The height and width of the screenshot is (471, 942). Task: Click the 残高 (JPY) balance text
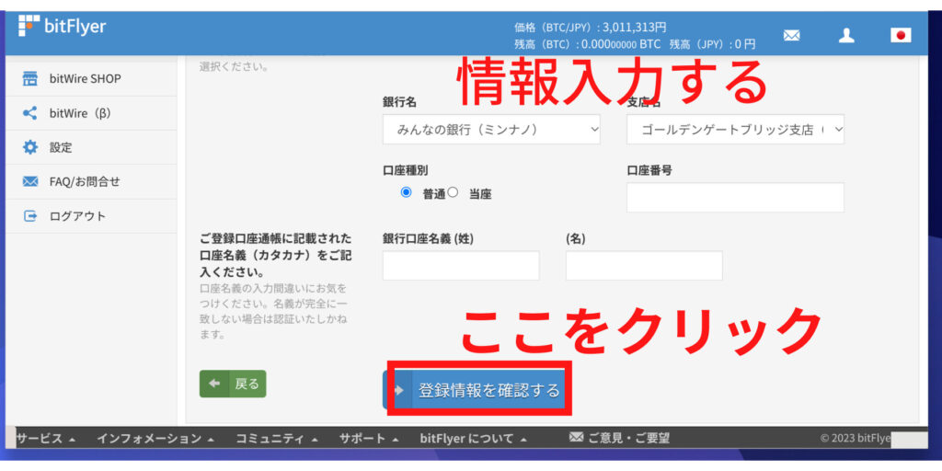pos(713,44)
